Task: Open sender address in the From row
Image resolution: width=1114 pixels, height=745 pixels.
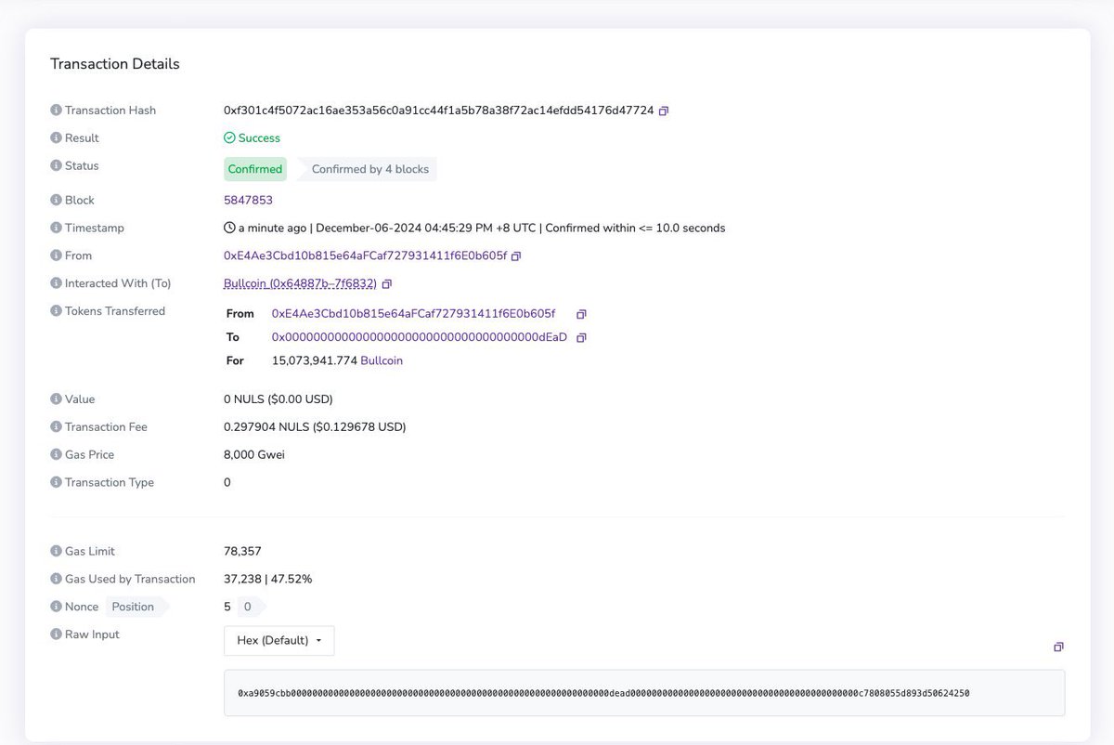Action: click(366, 255)
